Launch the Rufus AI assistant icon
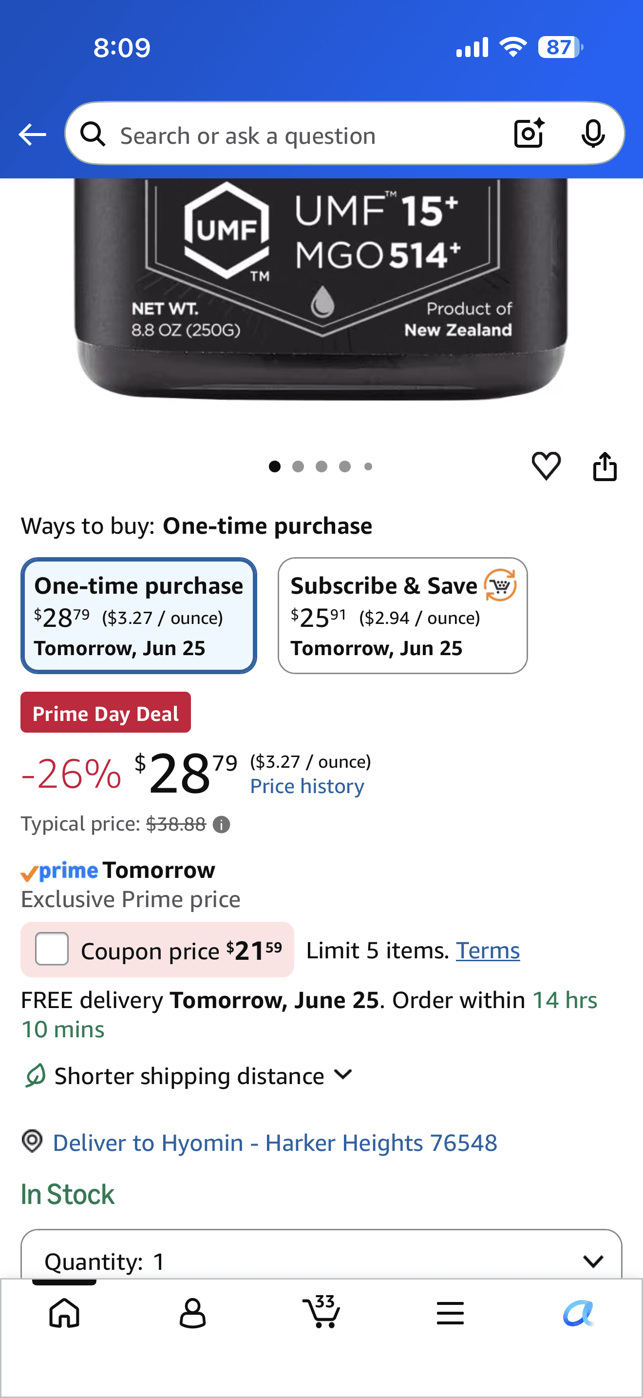The width and height of the screenshot is (643, 1398). click(x=579, y=1313)
